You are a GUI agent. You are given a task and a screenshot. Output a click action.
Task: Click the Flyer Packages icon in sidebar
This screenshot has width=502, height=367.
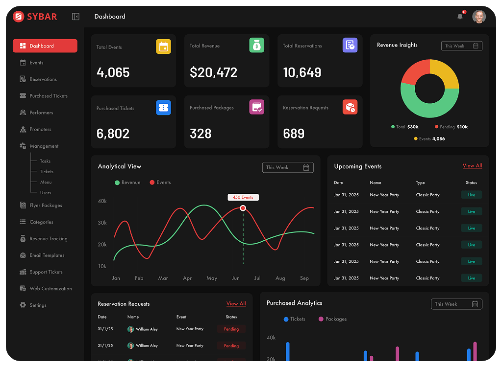[x=23, y=205]
